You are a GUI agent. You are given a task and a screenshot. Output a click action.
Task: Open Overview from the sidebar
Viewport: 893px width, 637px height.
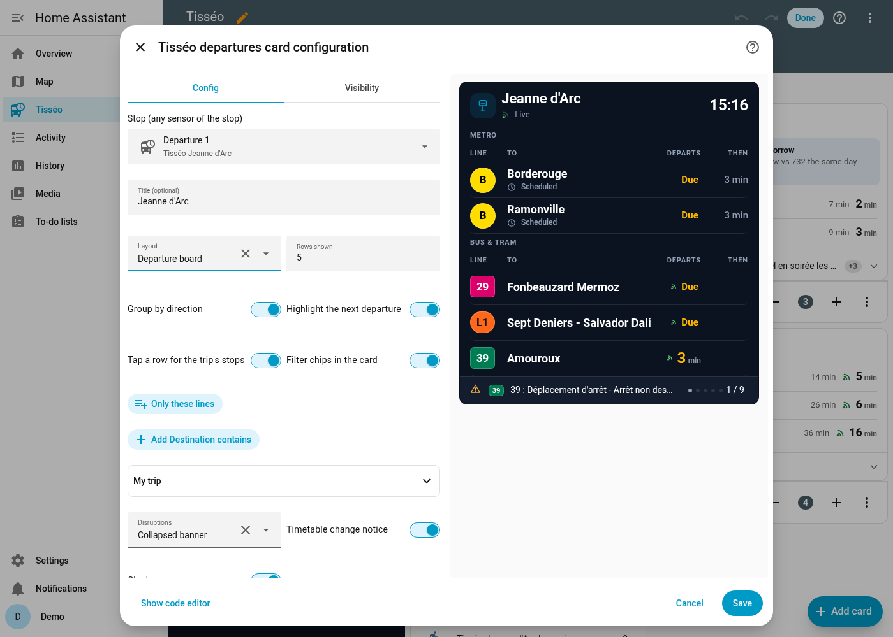pyautogui.click(x=61, y=54)
